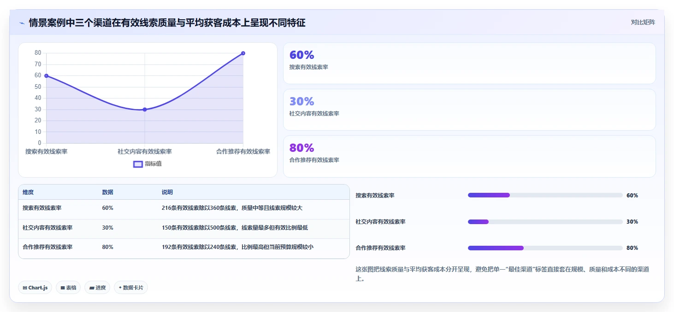Click the 80% cell in the table

click(107, 247)
